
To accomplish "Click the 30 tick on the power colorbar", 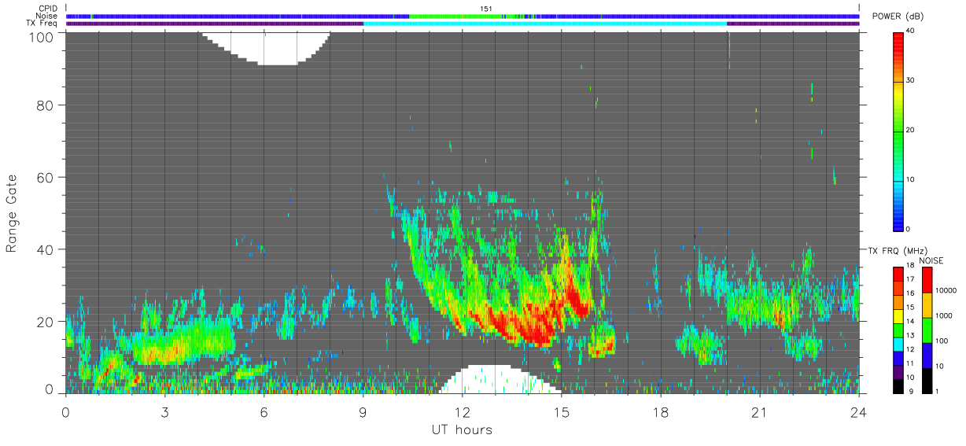I will click(x=909, y=80).
